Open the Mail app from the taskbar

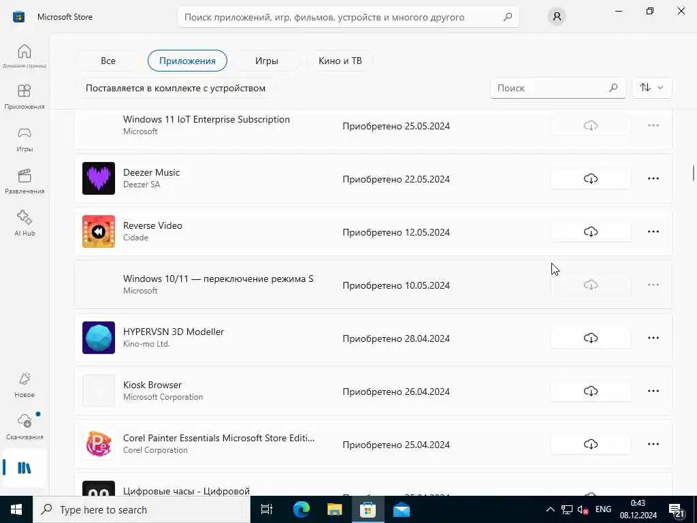(402, 509)
